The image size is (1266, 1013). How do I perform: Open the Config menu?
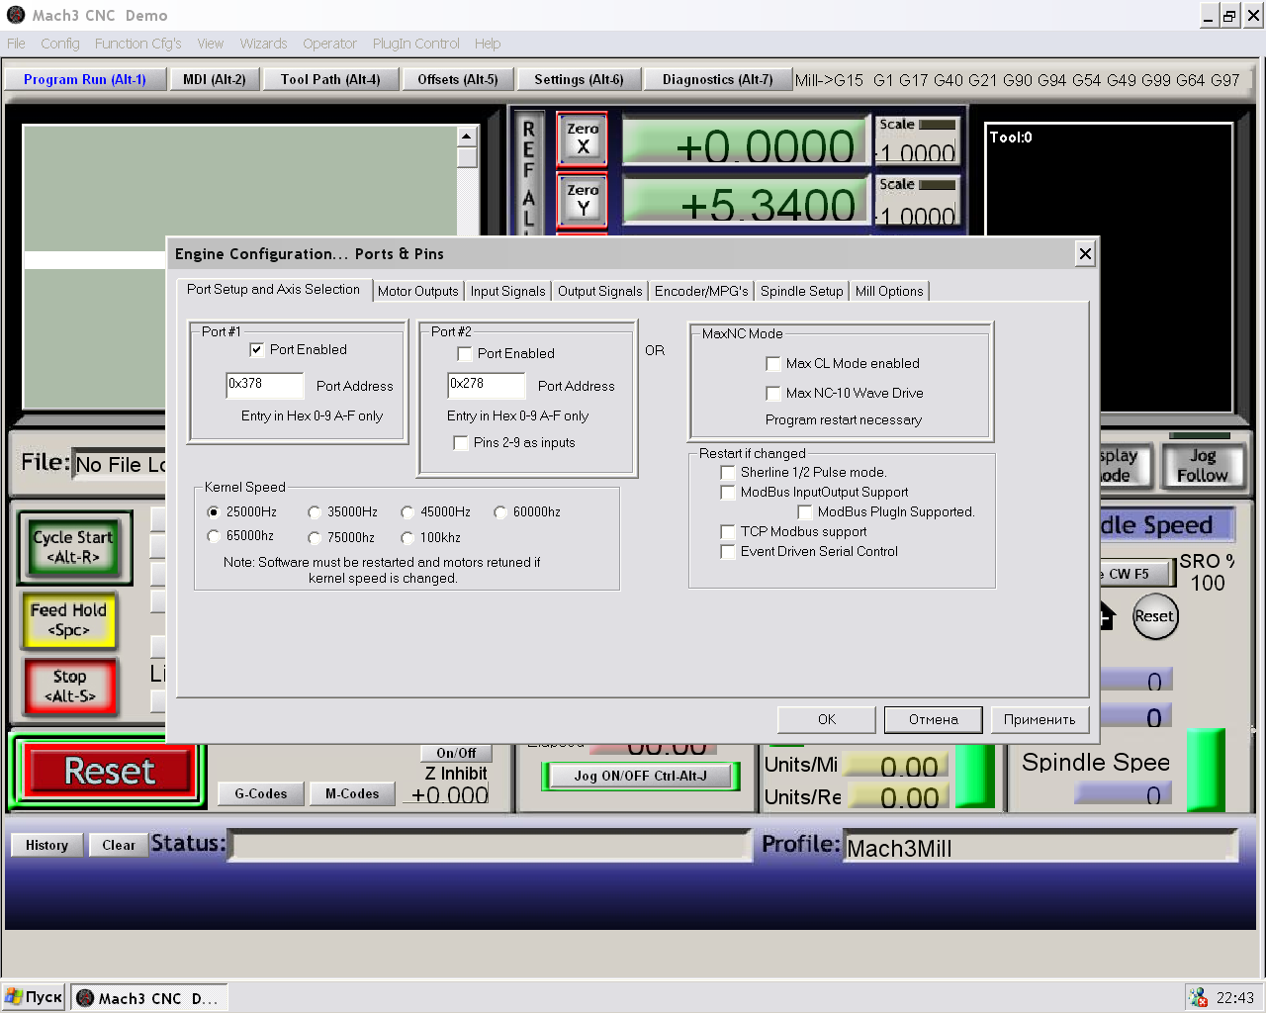click(x=60, y=44)
